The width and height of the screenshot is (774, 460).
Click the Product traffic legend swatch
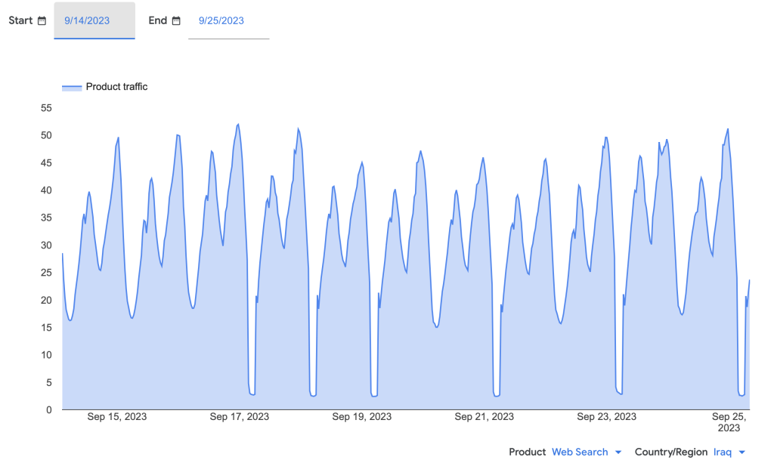pyautogui.click(x=72, y=88)
